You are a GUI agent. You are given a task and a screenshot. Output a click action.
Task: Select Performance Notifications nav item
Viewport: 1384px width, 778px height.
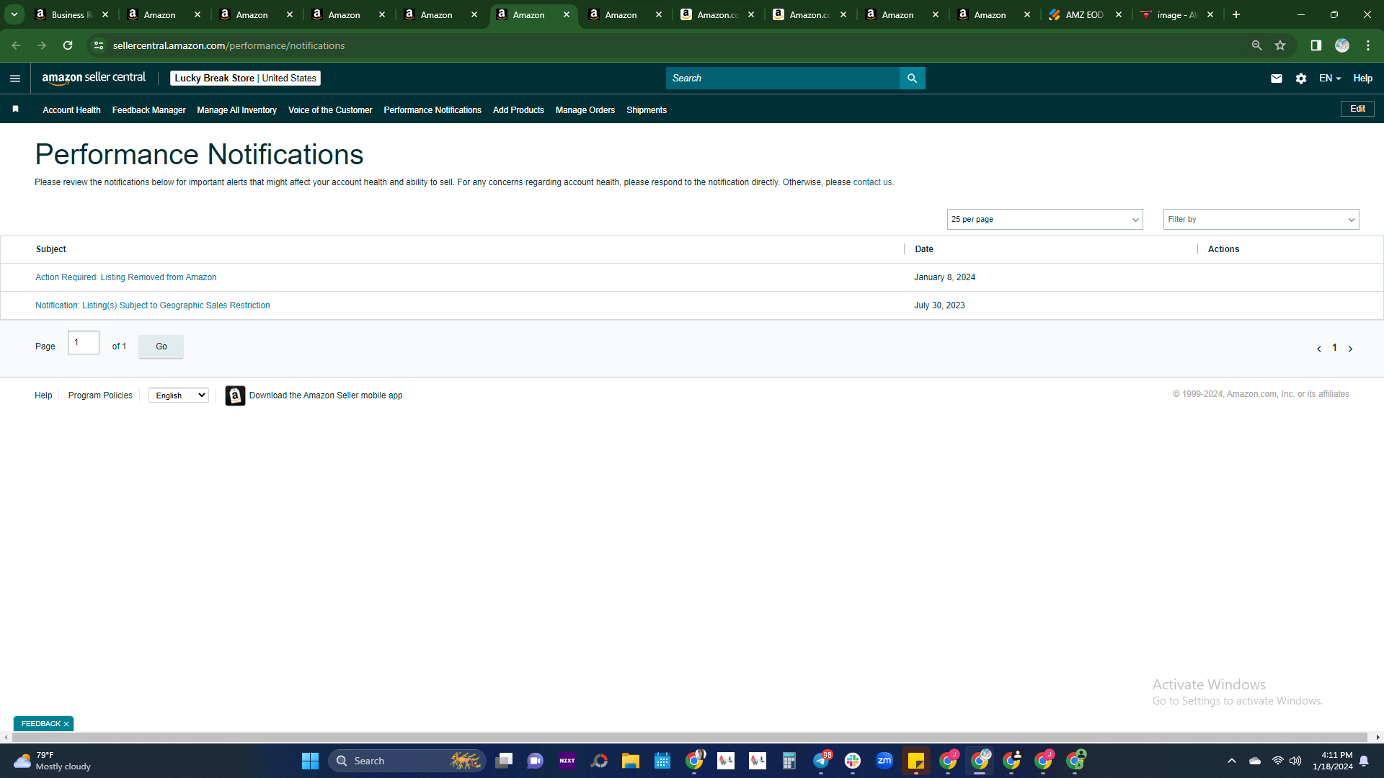point(432,110)
